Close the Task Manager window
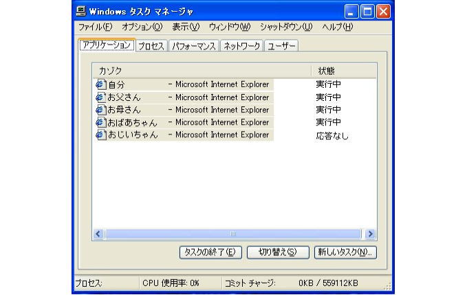 coord(384,12)
